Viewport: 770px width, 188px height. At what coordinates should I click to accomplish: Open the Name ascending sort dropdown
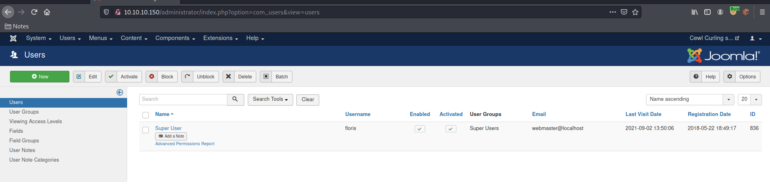click(690, 99)
